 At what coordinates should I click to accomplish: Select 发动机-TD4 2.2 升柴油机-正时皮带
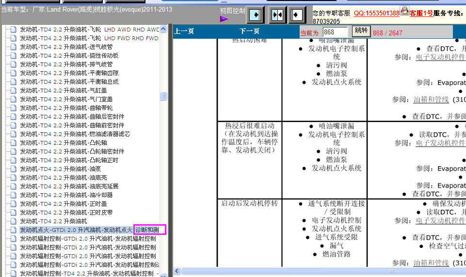tap(66, 213)
